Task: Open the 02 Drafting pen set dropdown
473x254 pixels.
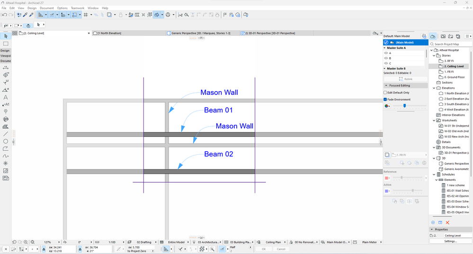Action: [x=142, y=242]
